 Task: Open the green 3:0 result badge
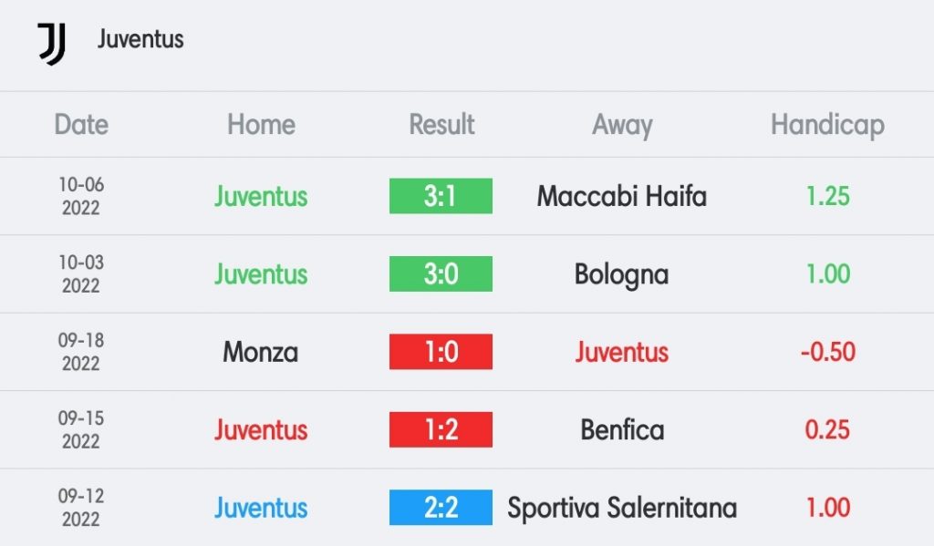[x=441, y=273]
